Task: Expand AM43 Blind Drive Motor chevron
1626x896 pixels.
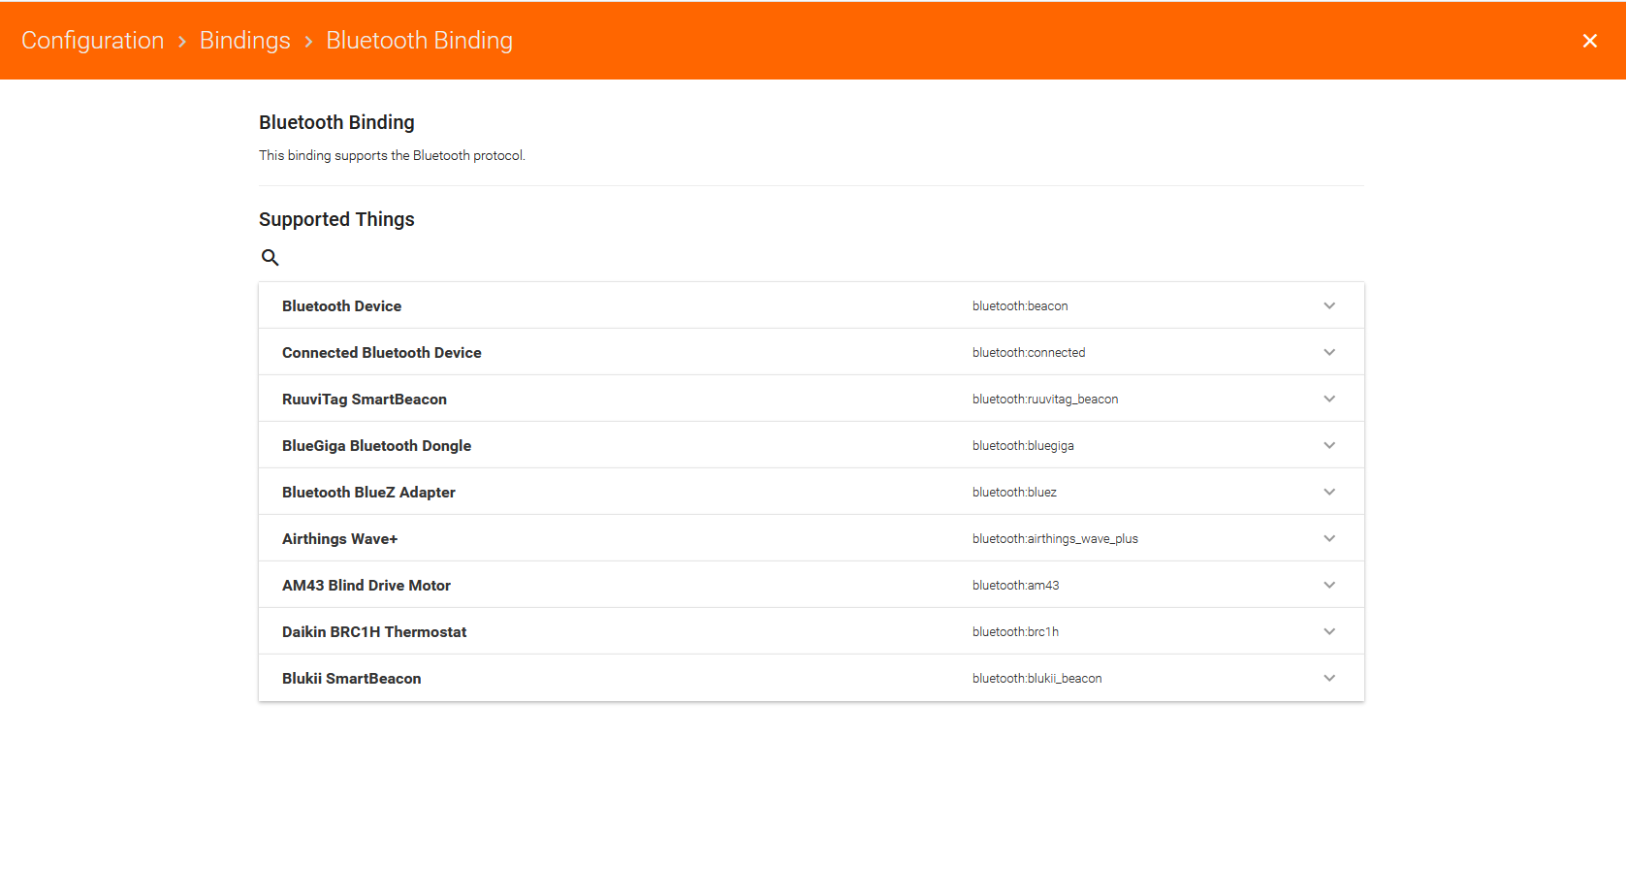Action: [1329, 586]
